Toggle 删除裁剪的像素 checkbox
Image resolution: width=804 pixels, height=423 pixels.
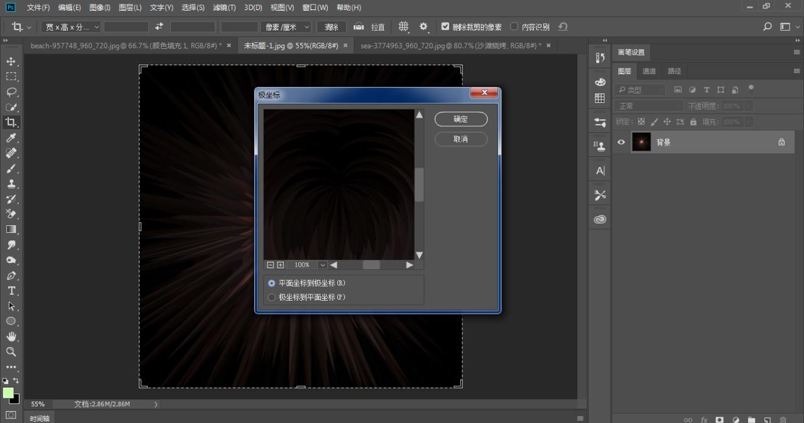(445, 27)
